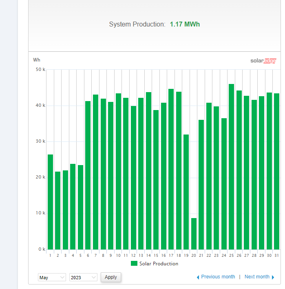Click x-axis label 15
Screen dimensions: 285x289
click(156, 256)
